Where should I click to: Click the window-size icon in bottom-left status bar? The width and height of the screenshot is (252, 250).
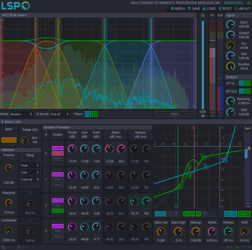click(x=3, y=247)
